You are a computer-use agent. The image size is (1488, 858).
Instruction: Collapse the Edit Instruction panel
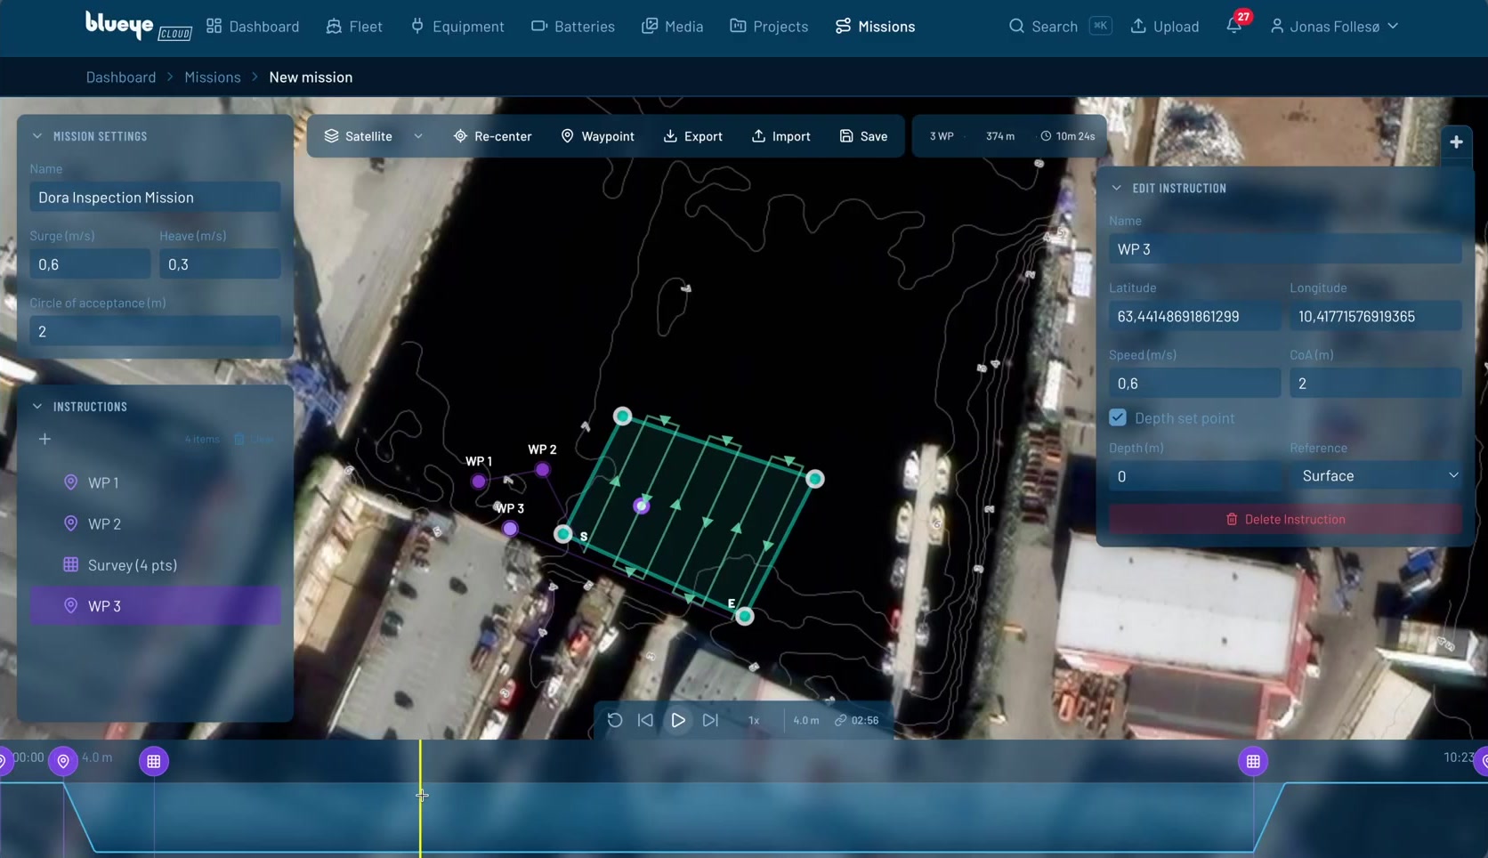[1117, 189]
